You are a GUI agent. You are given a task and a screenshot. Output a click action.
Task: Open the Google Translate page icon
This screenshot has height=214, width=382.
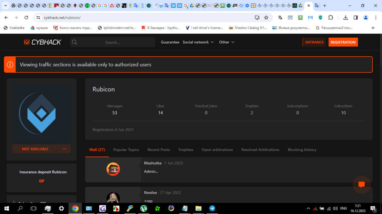(280, 18)
